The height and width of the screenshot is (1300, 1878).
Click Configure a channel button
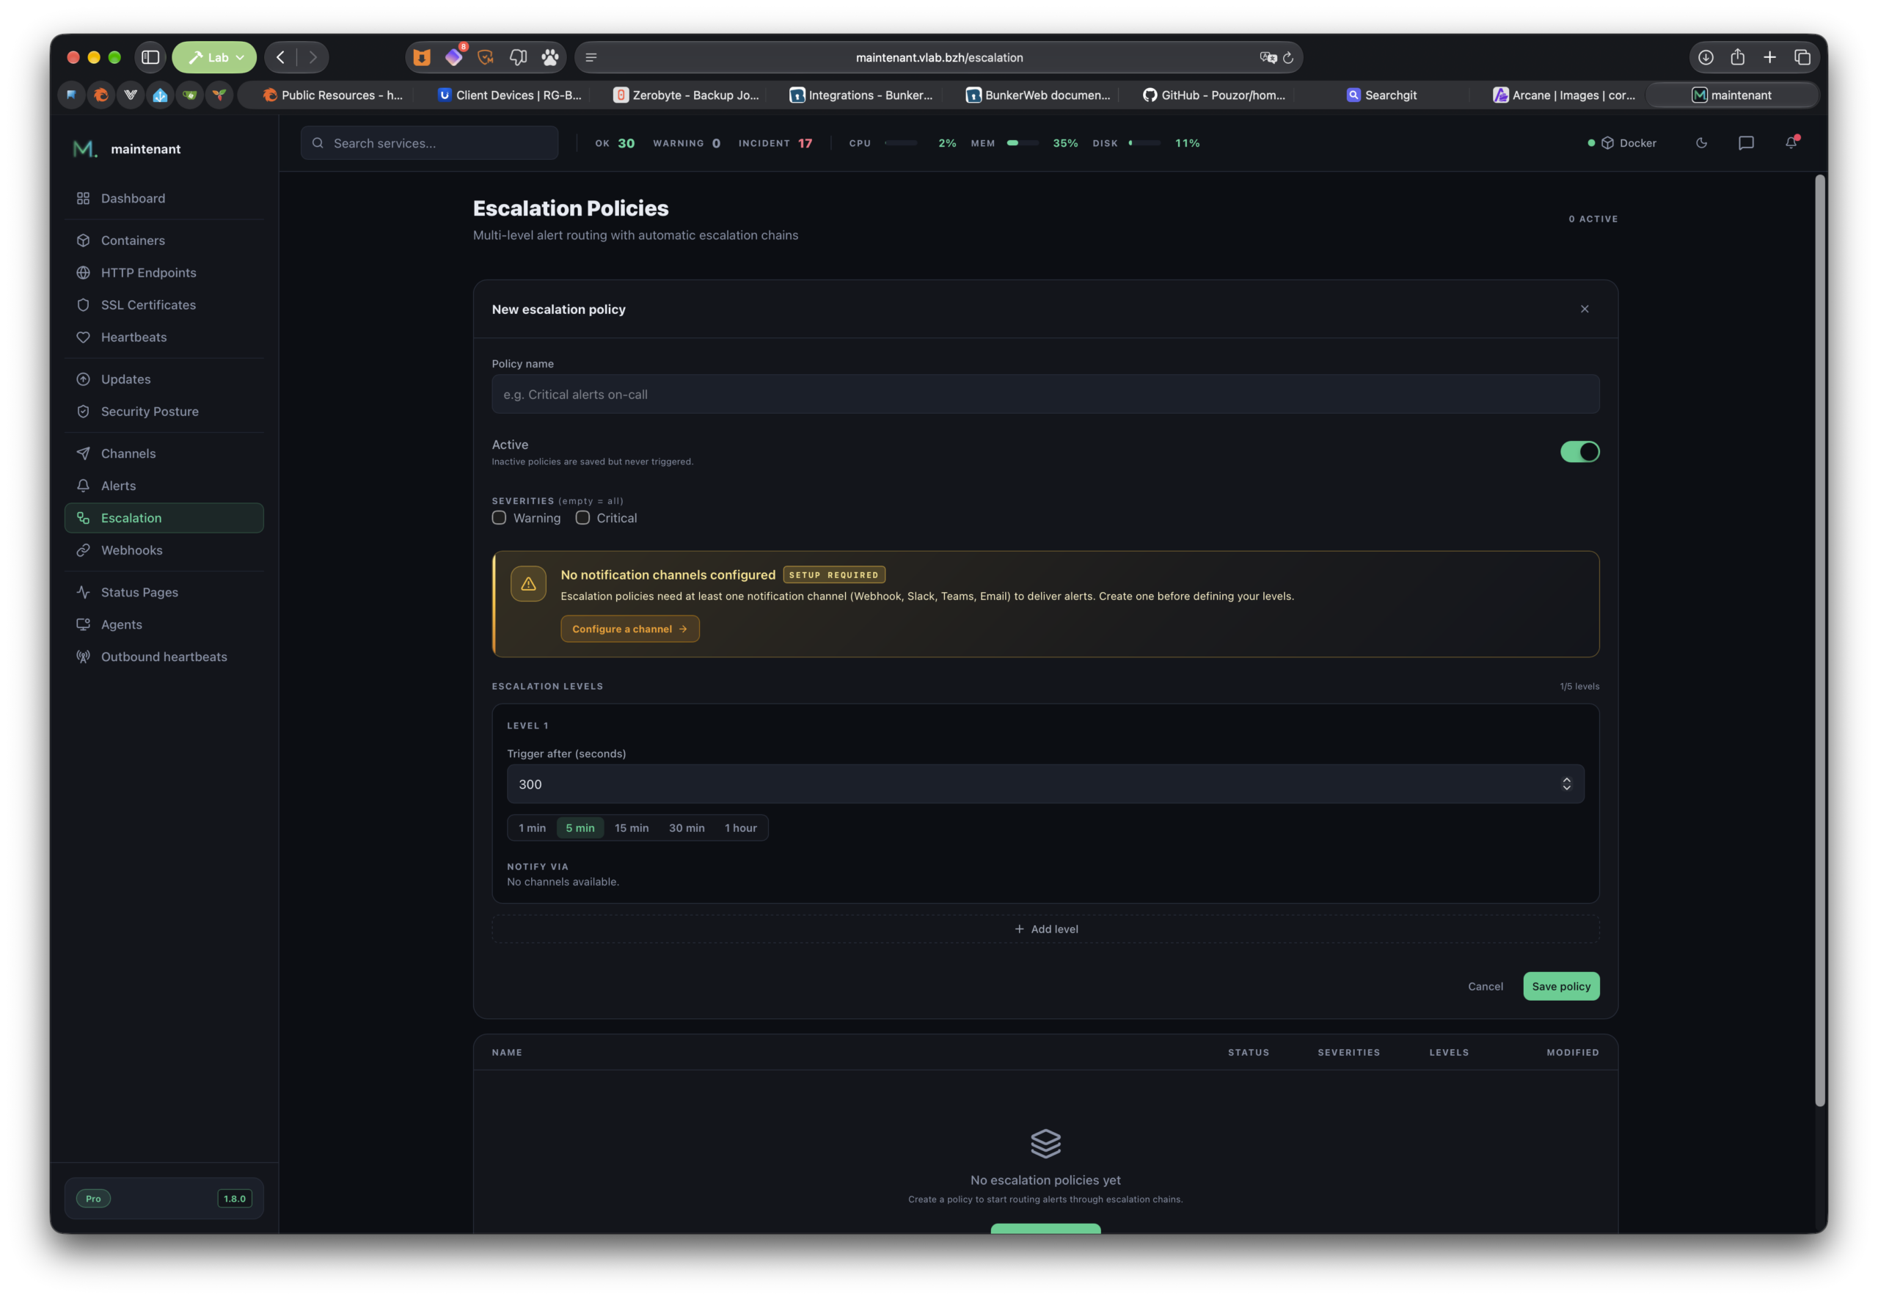[629, 629]
